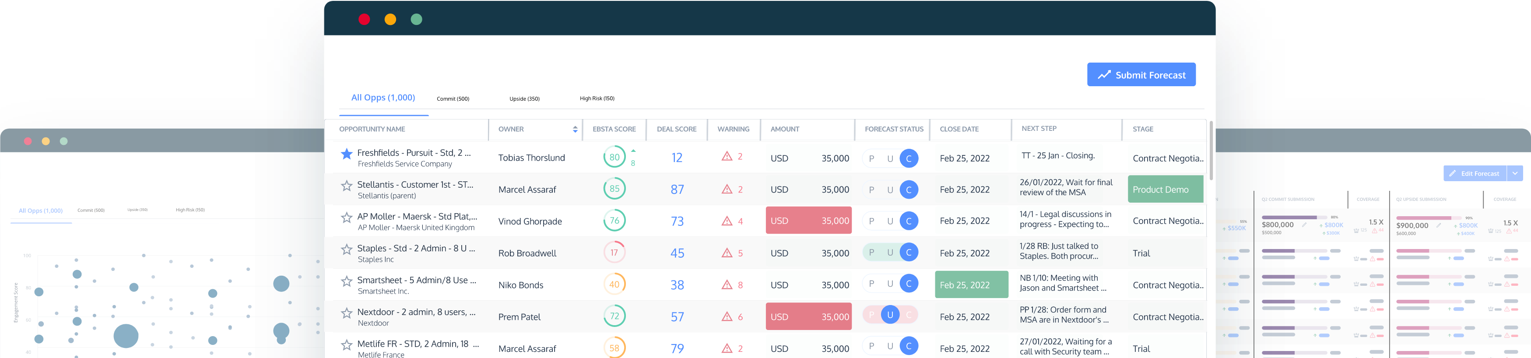This screenshot has width=1531, height=358.
Task: Open the Product Demo stage for Stellantis
Action: tap(1164, 190)
